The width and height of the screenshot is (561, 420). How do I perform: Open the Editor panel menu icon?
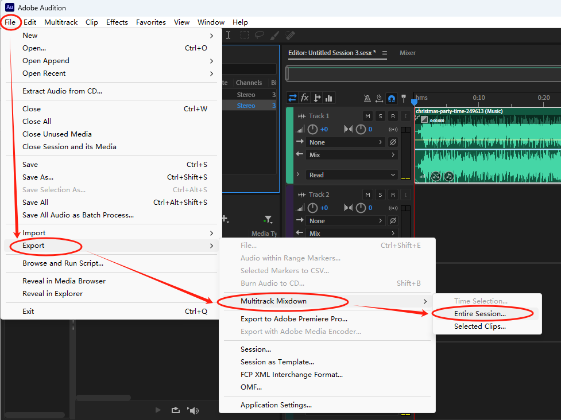pyautogui.click(x=385, y=53)
